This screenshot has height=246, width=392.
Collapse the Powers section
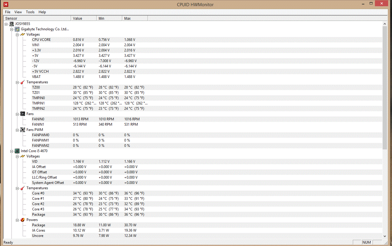coord(17,220)
